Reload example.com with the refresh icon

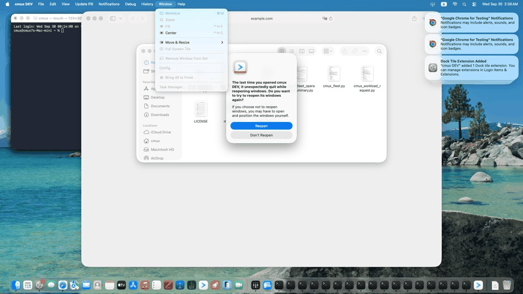tap(331, 19)
